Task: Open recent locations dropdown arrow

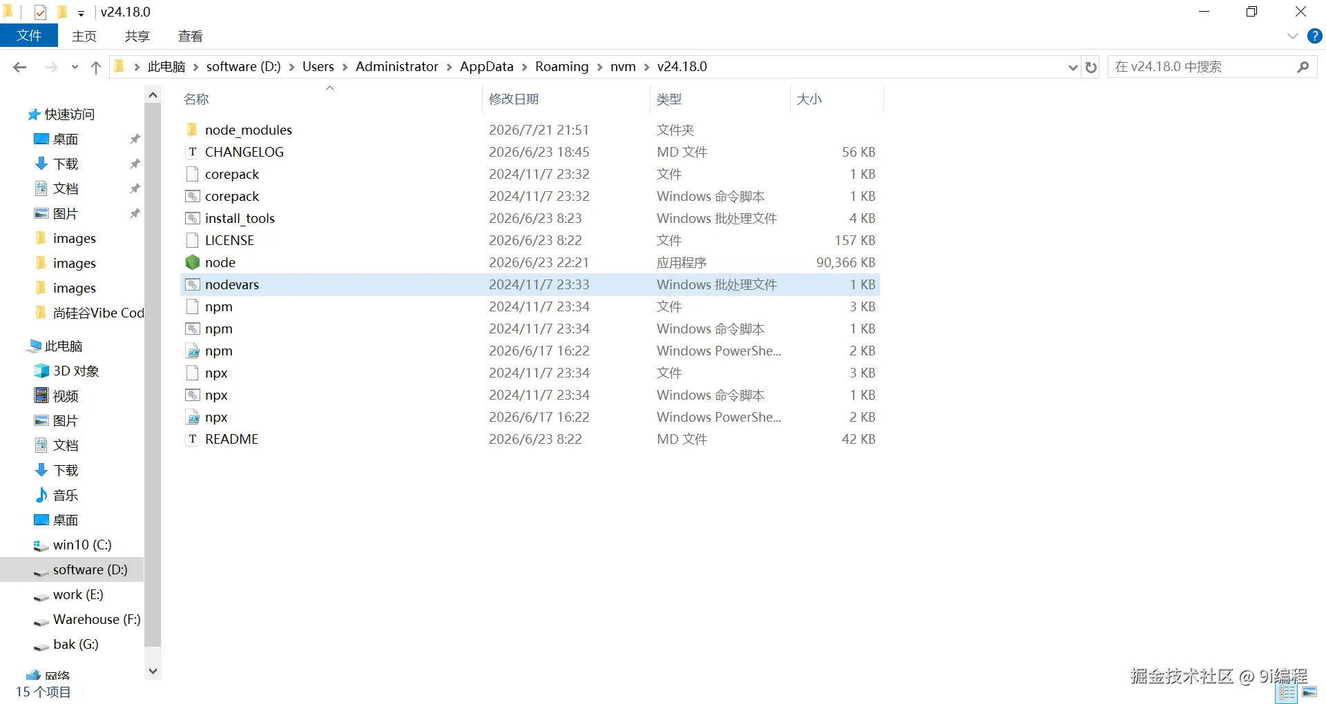Action: (x=75, y=67)
